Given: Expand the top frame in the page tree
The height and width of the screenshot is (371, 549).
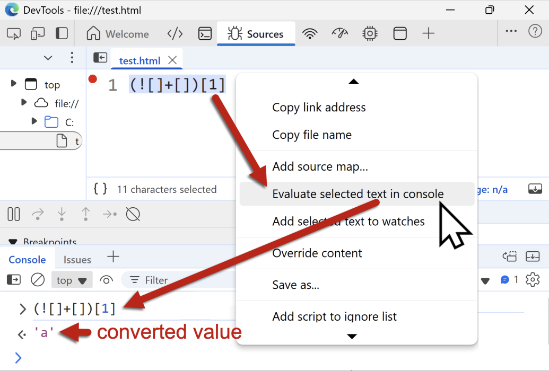Looking at the screenshot, I should point(14,84).
